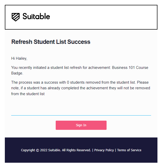
Task: Click the Business 101 Course achievement name
Action: 130,68
